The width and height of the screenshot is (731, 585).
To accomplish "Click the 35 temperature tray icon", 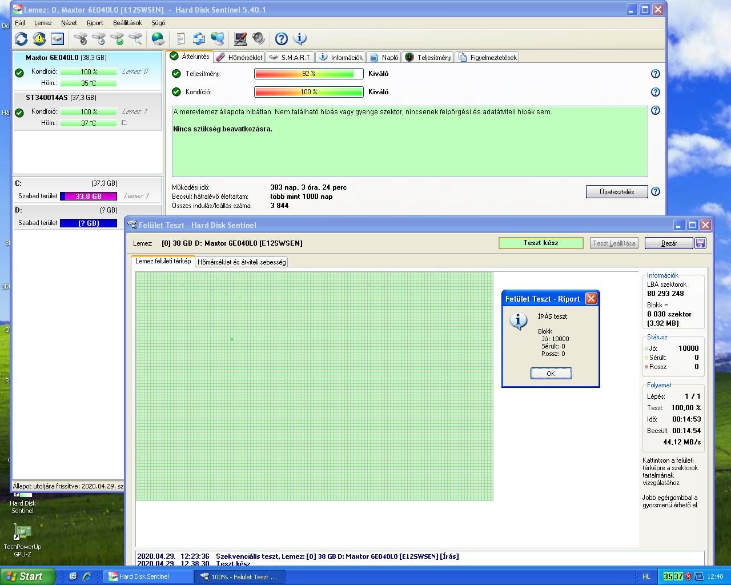I will (x=668, y=576).
